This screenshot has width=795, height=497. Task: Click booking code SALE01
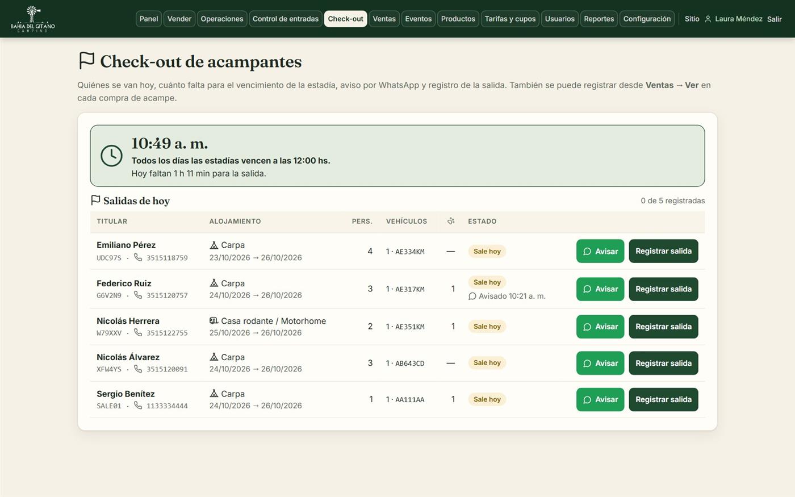[x=109, y=406]
